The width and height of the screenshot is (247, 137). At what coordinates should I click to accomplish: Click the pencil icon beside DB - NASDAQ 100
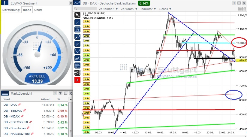(32, 133)
